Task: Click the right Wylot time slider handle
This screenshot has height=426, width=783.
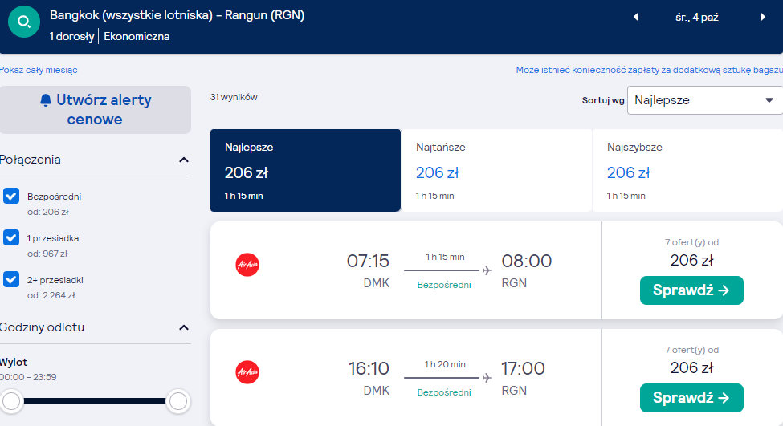Action: [x=177, y=401]
